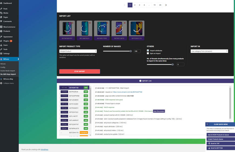Select B07PX3ZRJ6 in the import log list
The image size is (235, 152).
click(x=73, y=92)
